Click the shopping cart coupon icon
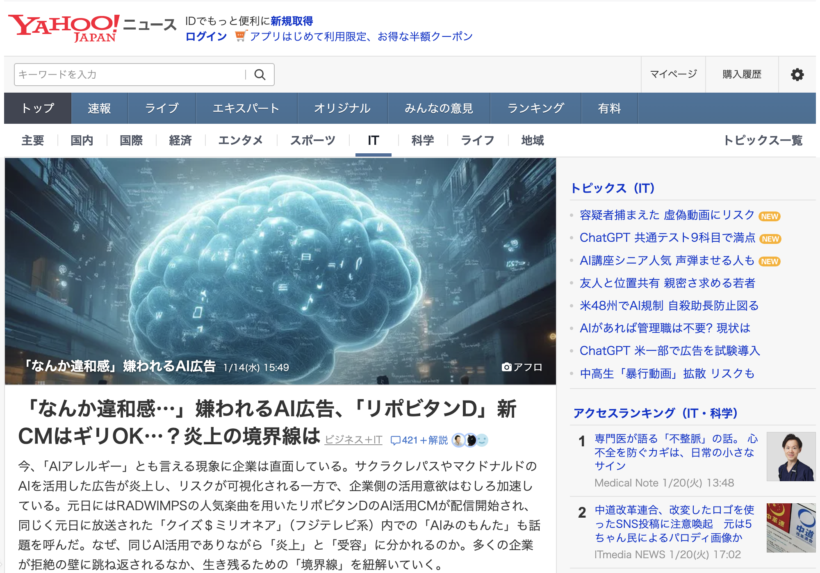 [240, 36]
